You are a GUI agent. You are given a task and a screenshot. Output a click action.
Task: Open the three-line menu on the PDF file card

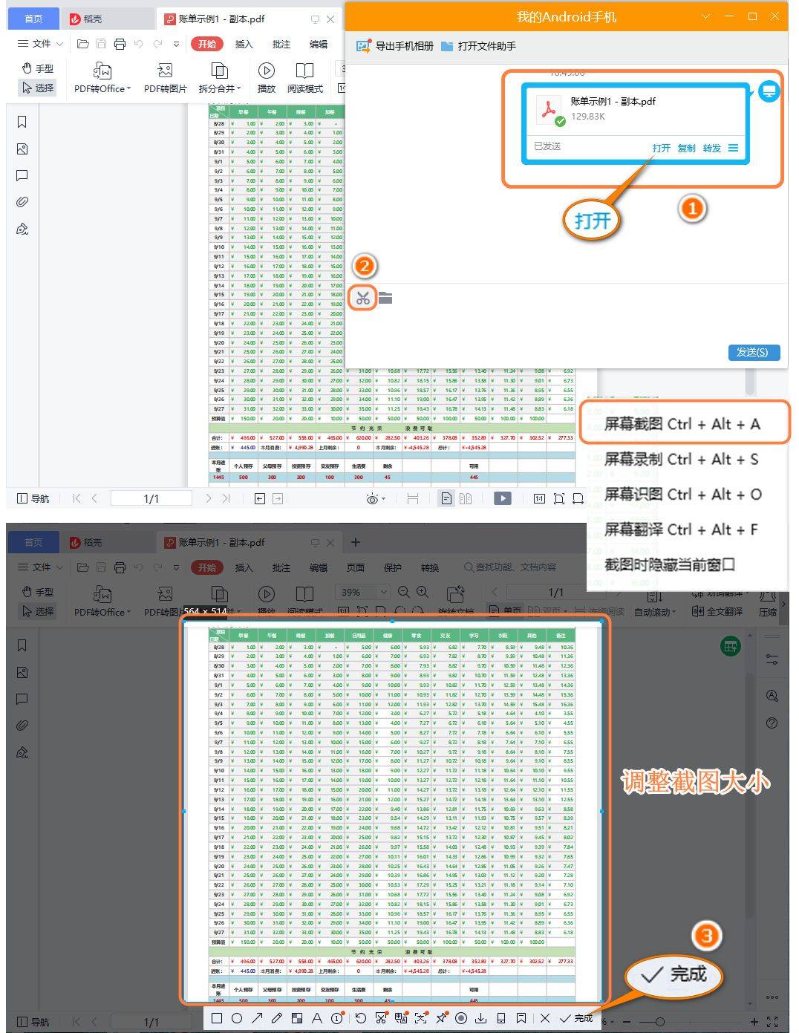click(733, 148)
